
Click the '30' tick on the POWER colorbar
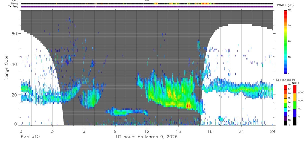[x=290, y=26]
